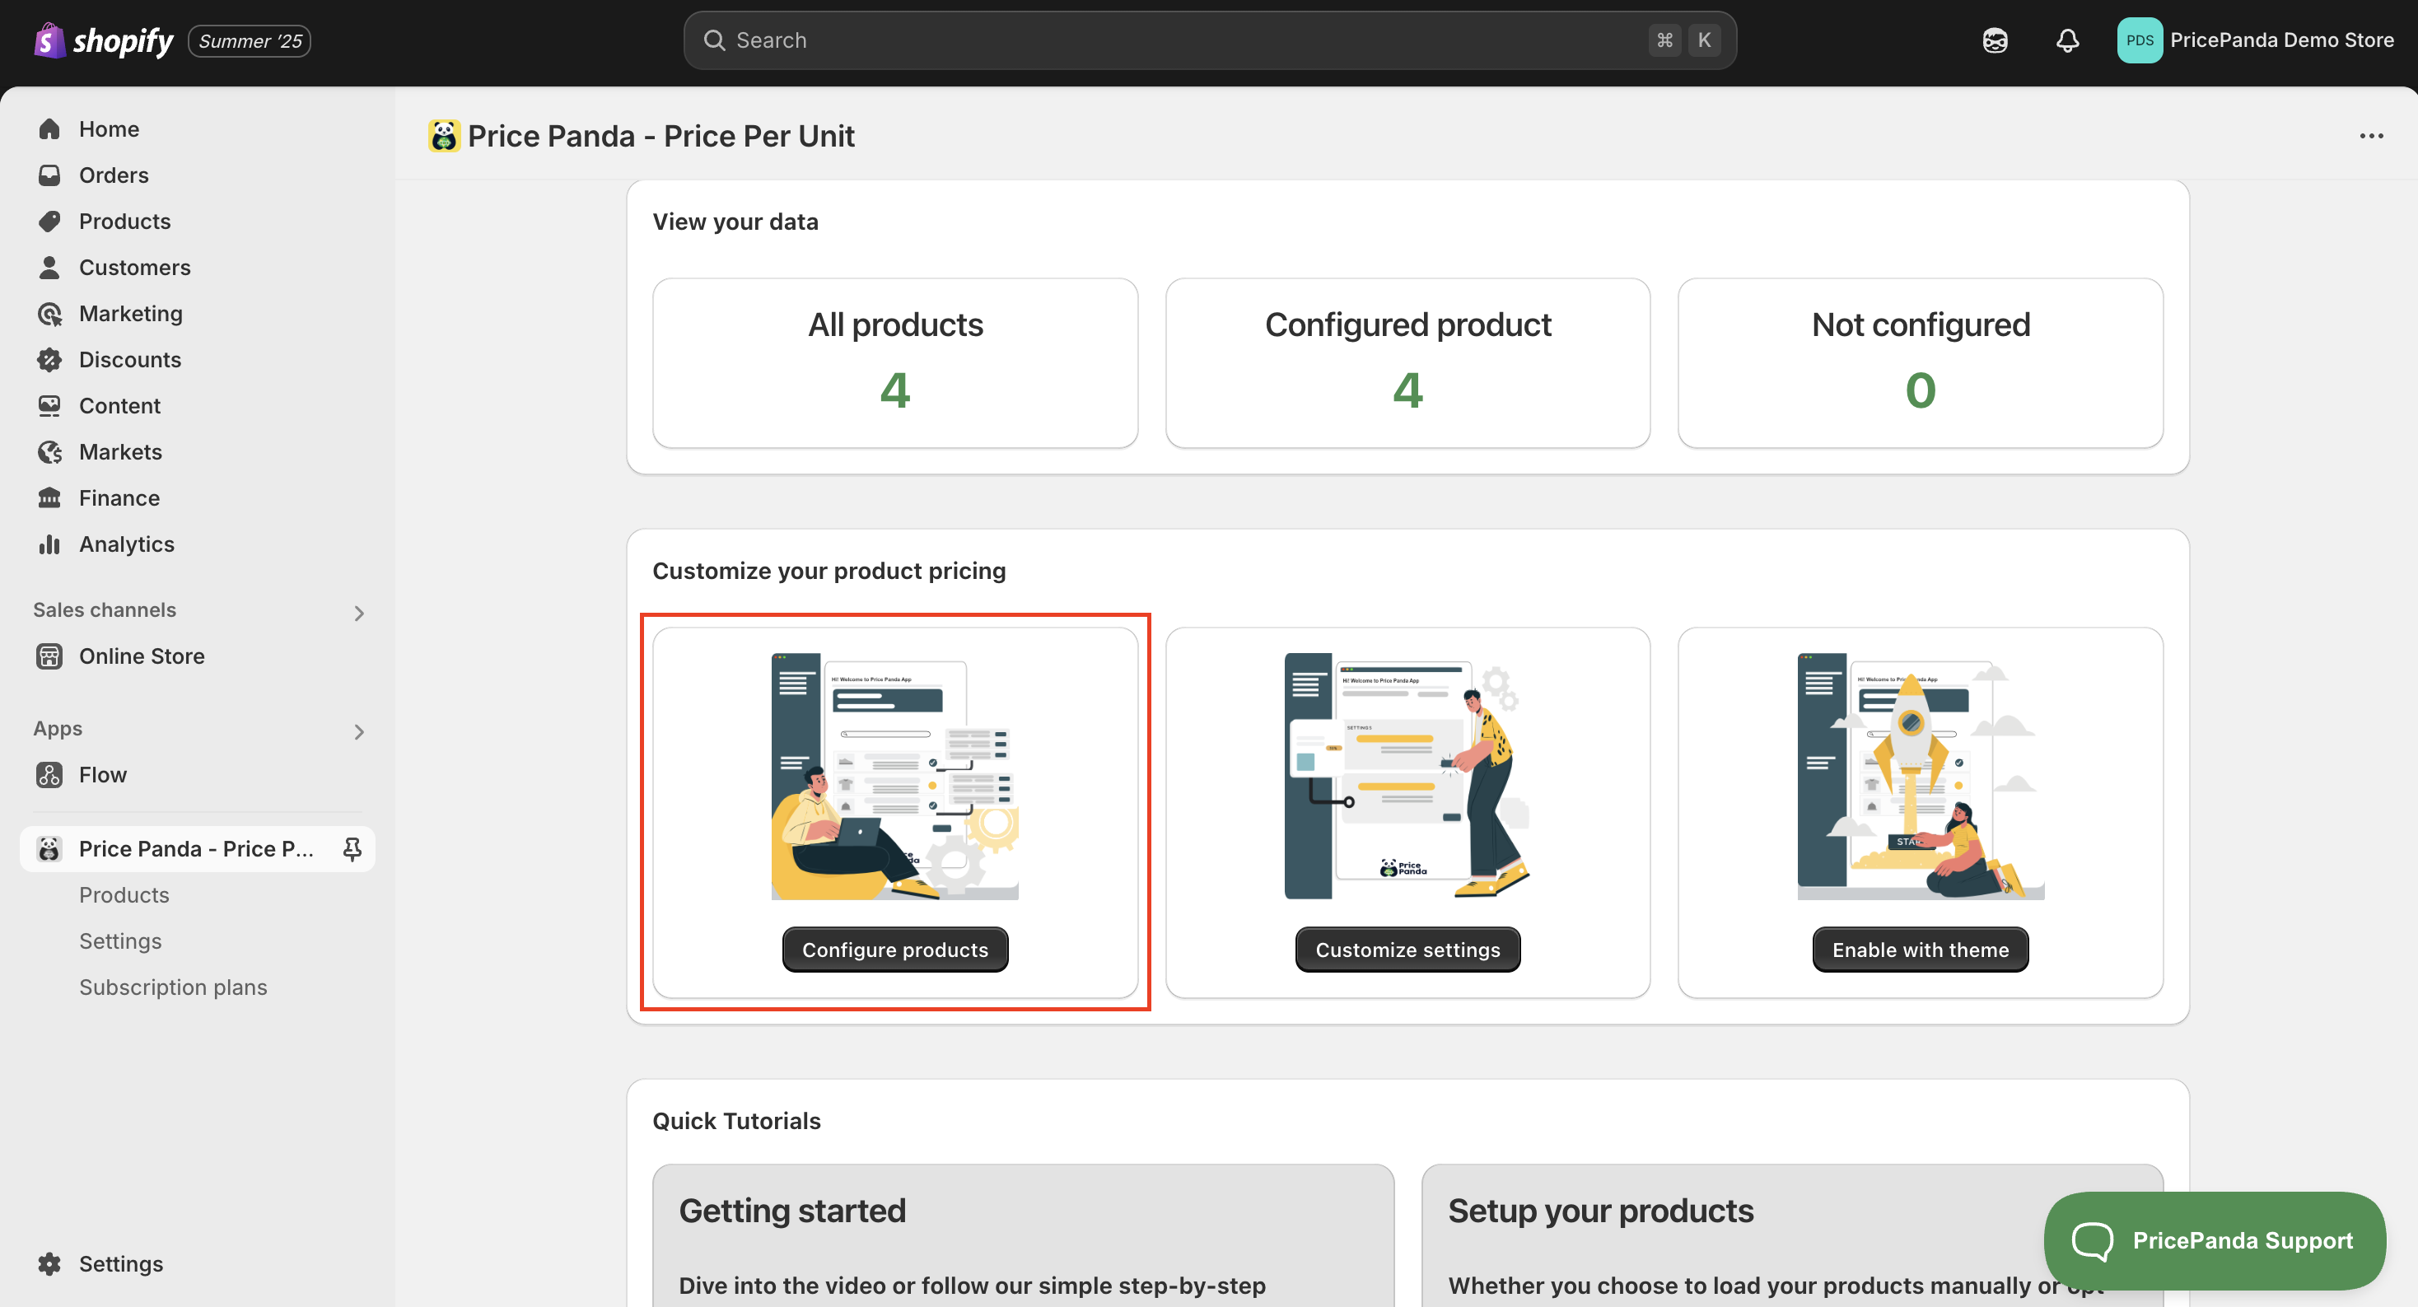This screenshot has width=2418, height=1307.
Task: Click the Price Panda sidebar app icon
Action: coord(49,849)
